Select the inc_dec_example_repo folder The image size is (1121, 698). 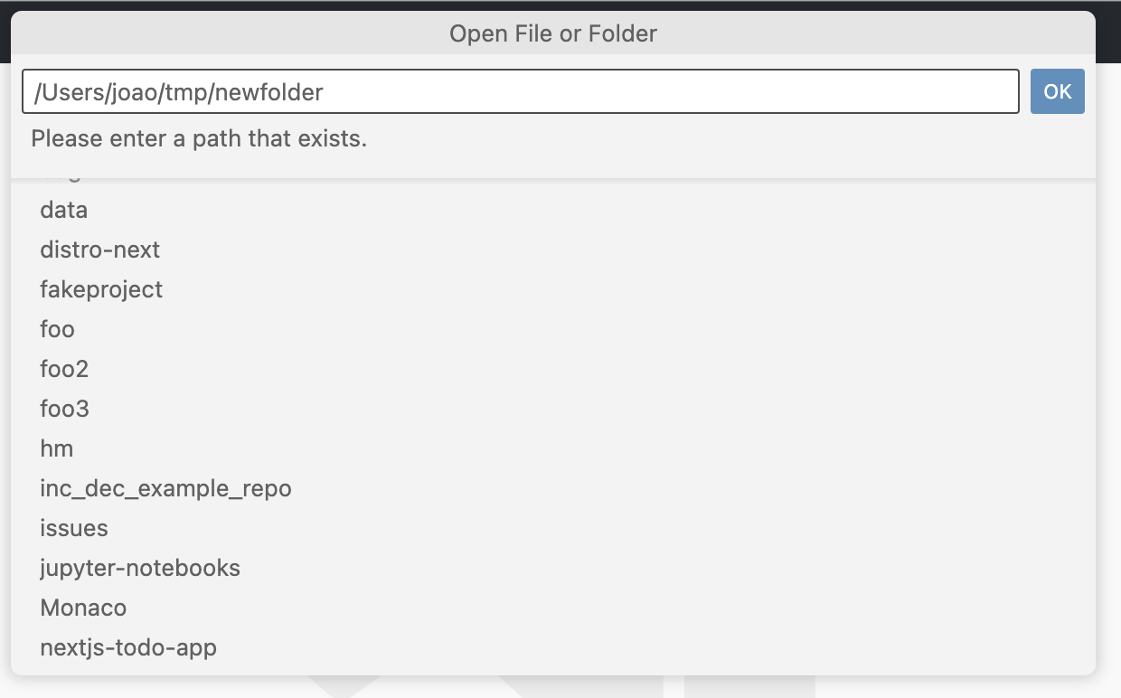point(165,488)
